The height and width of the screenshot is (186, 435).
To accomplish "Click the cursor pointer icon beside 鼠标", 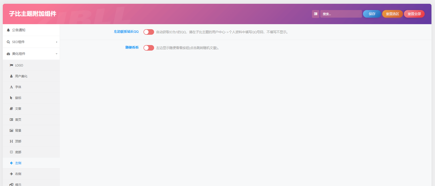I will (x=11, y=98).
